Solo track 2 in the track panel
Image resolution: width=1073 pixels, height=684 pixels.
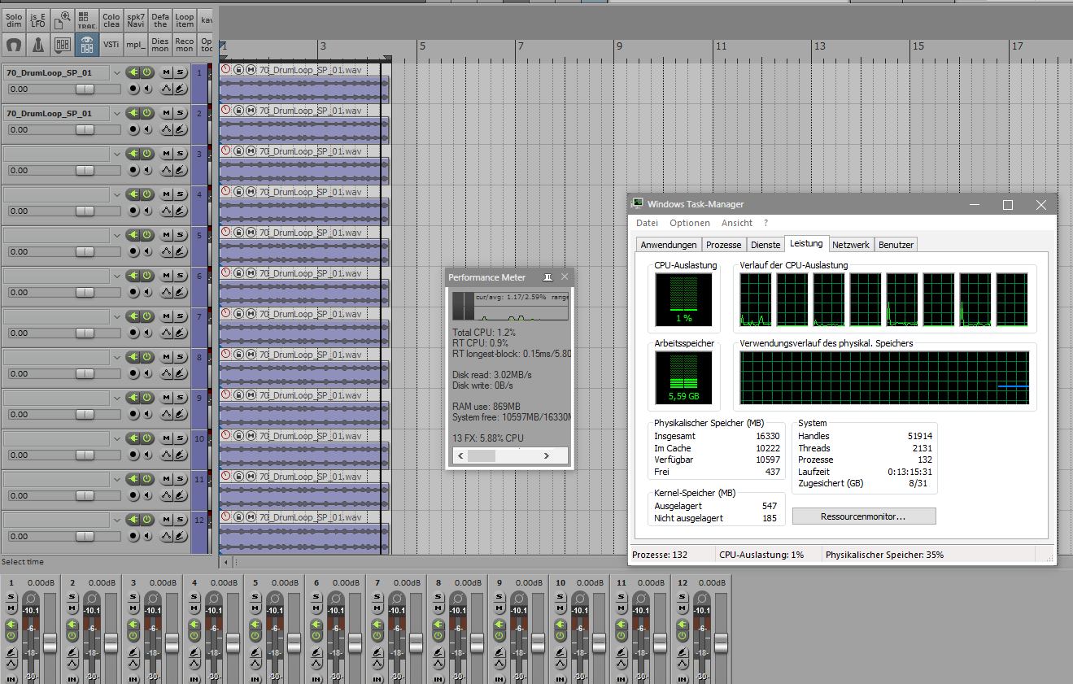pyautogui.click(x=179, y=113)
